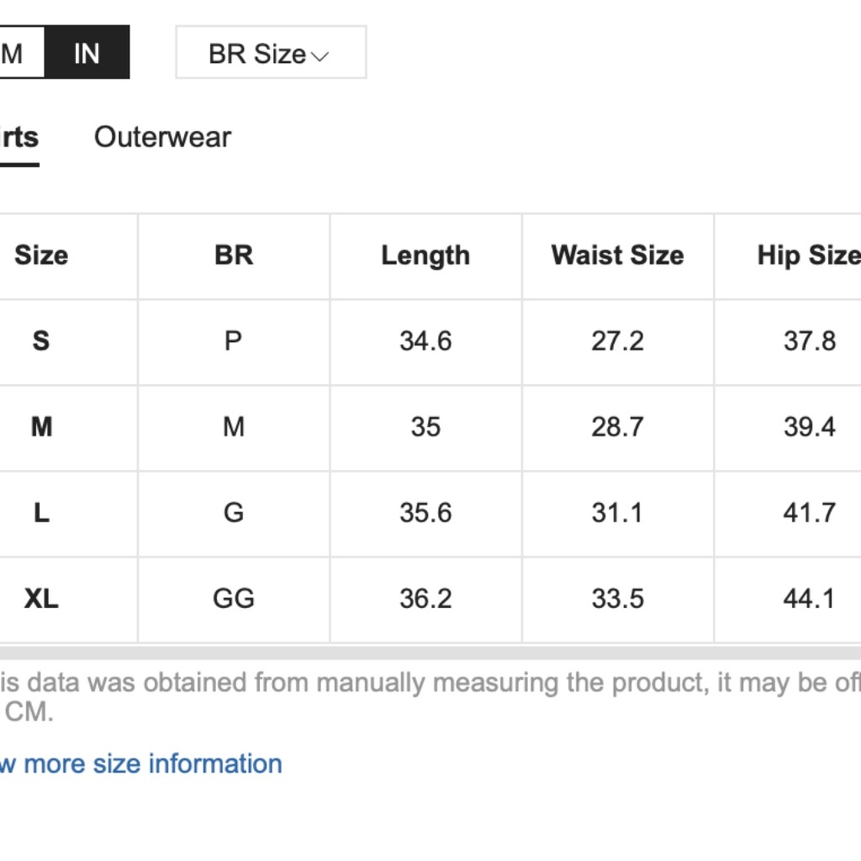The width and height of the screenshot is (861, 861).
Task: Click the Waist Size column header
Action: (617, 256)
